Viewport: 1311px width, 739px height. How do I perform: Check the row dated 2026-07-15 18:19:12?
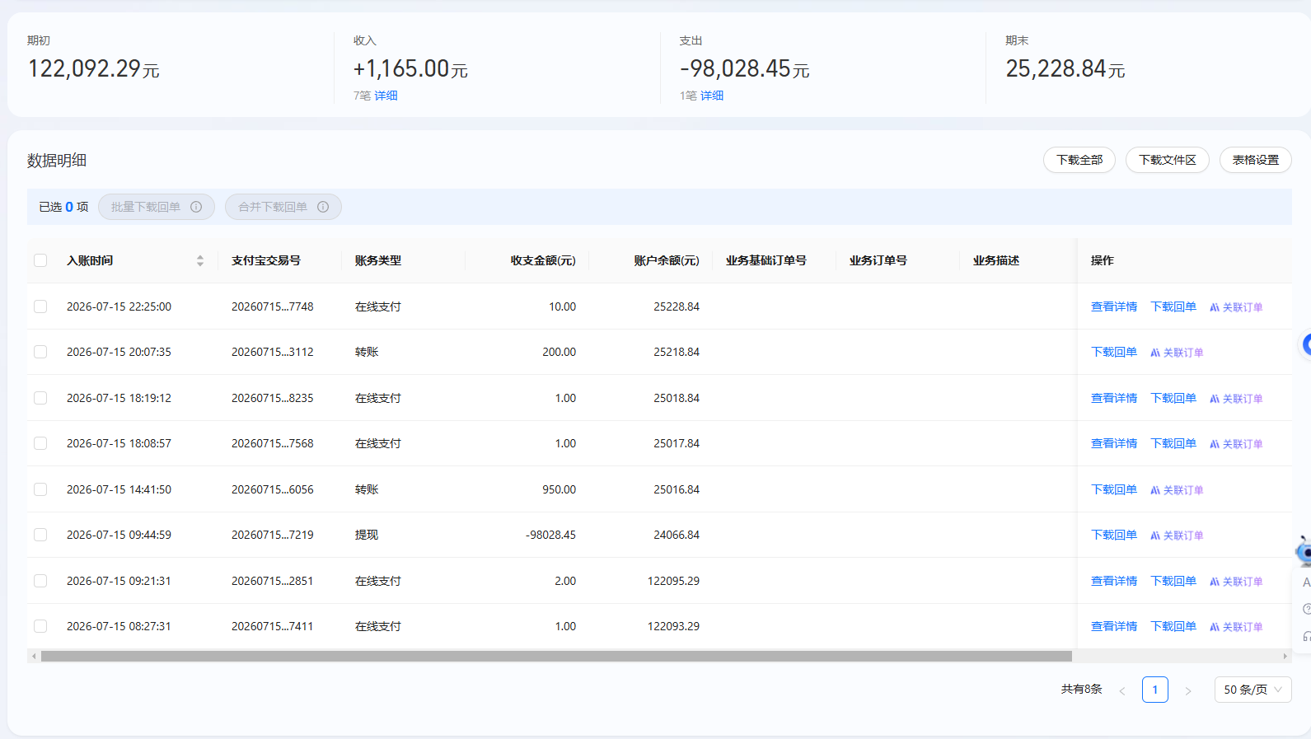click(40, 398)
